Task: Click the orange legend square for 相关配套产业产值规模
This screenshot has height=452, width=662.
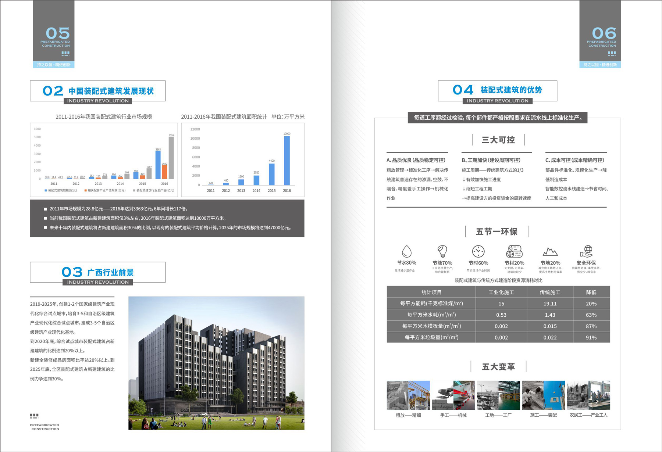Action: (85, 190)
